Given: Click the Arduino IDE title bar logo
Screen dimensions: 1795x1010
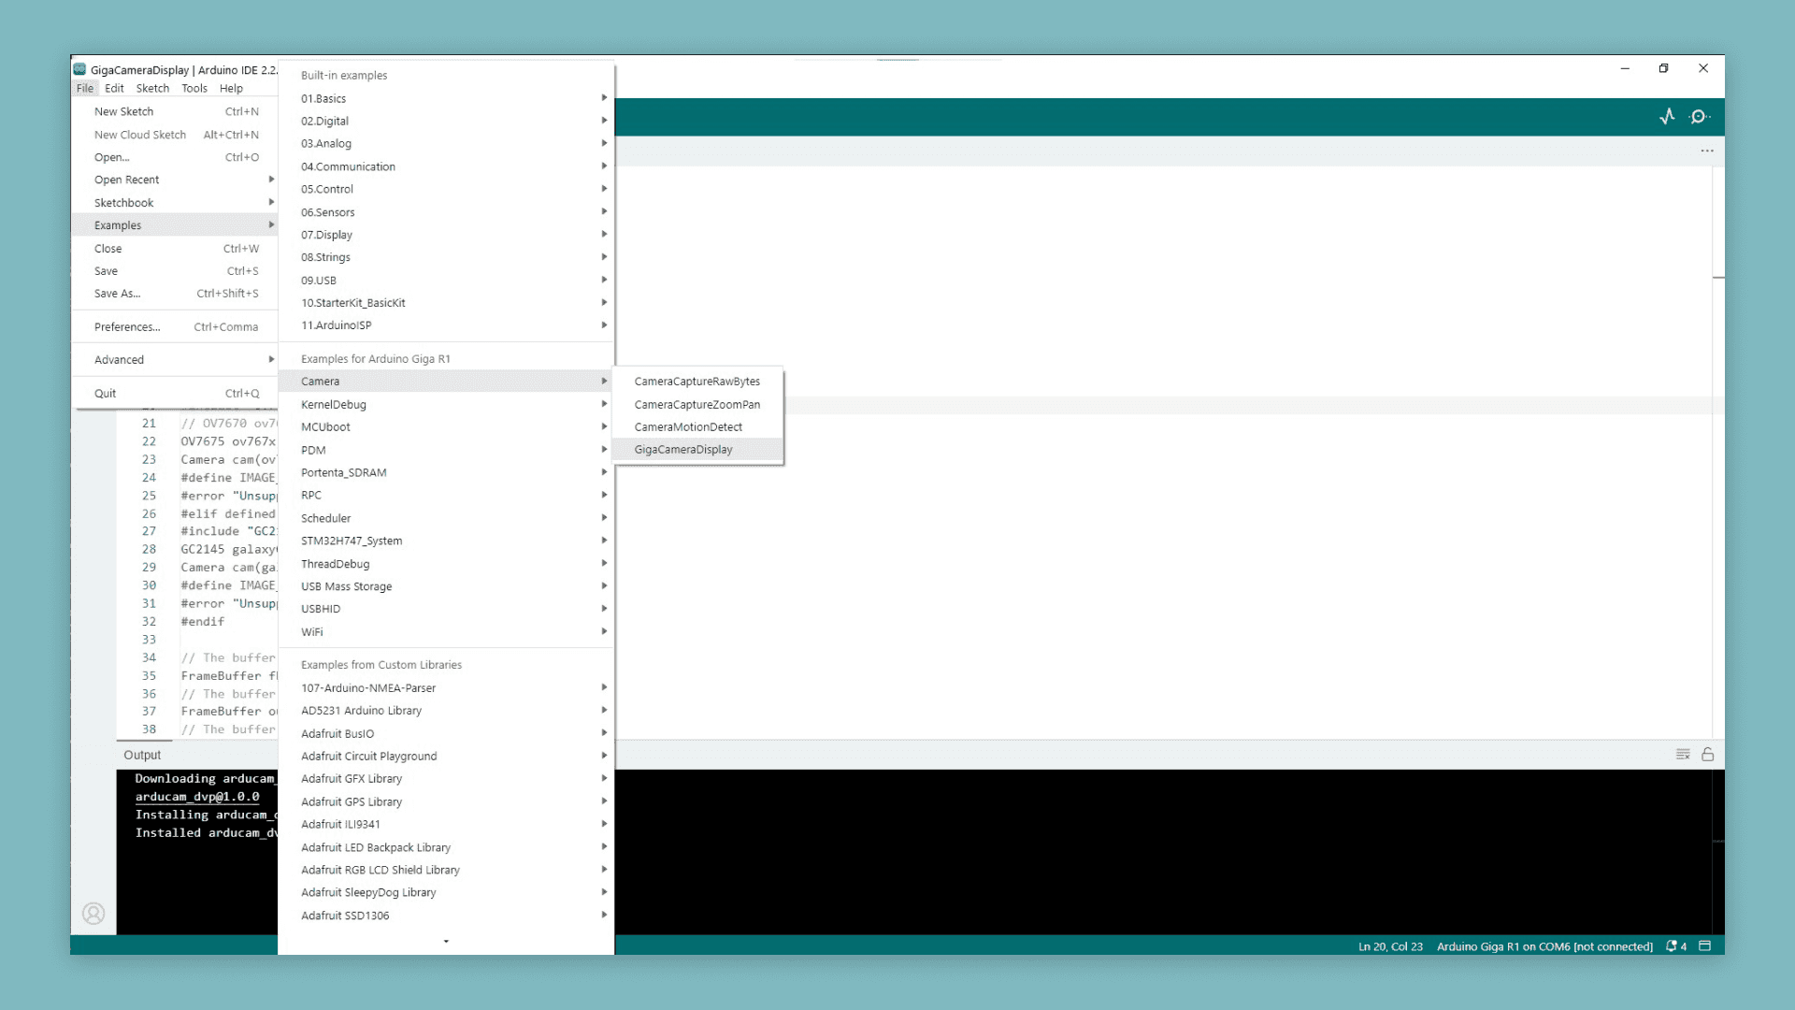Looking at the screenshot, I should 80,69.
